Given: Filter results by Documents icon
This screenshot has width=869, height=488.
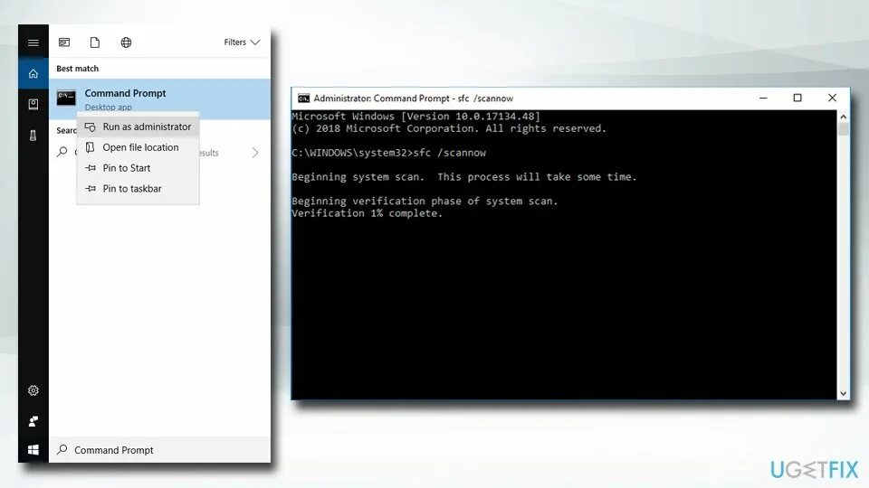Looking at the screenshot, I should pos(95,42).
